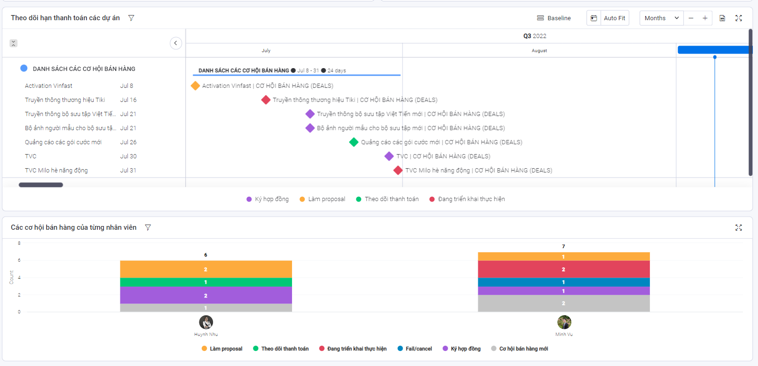Zoom in timeline with plus button
Screen dimensions: 758x366
(x=705, y=18)
